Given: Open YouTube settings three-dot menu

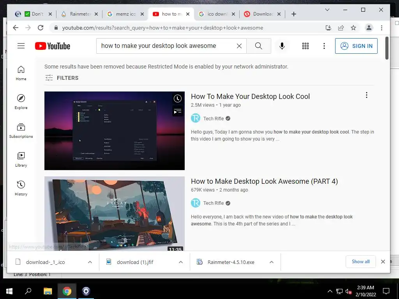Looking at the screenshot, I should pyautogui.click(x=324, y=46).
